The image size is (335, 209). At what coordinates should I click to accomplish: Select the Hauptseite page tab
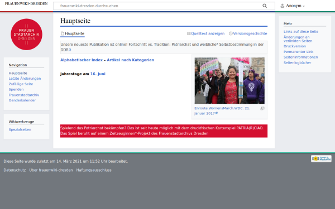(73, 33)
